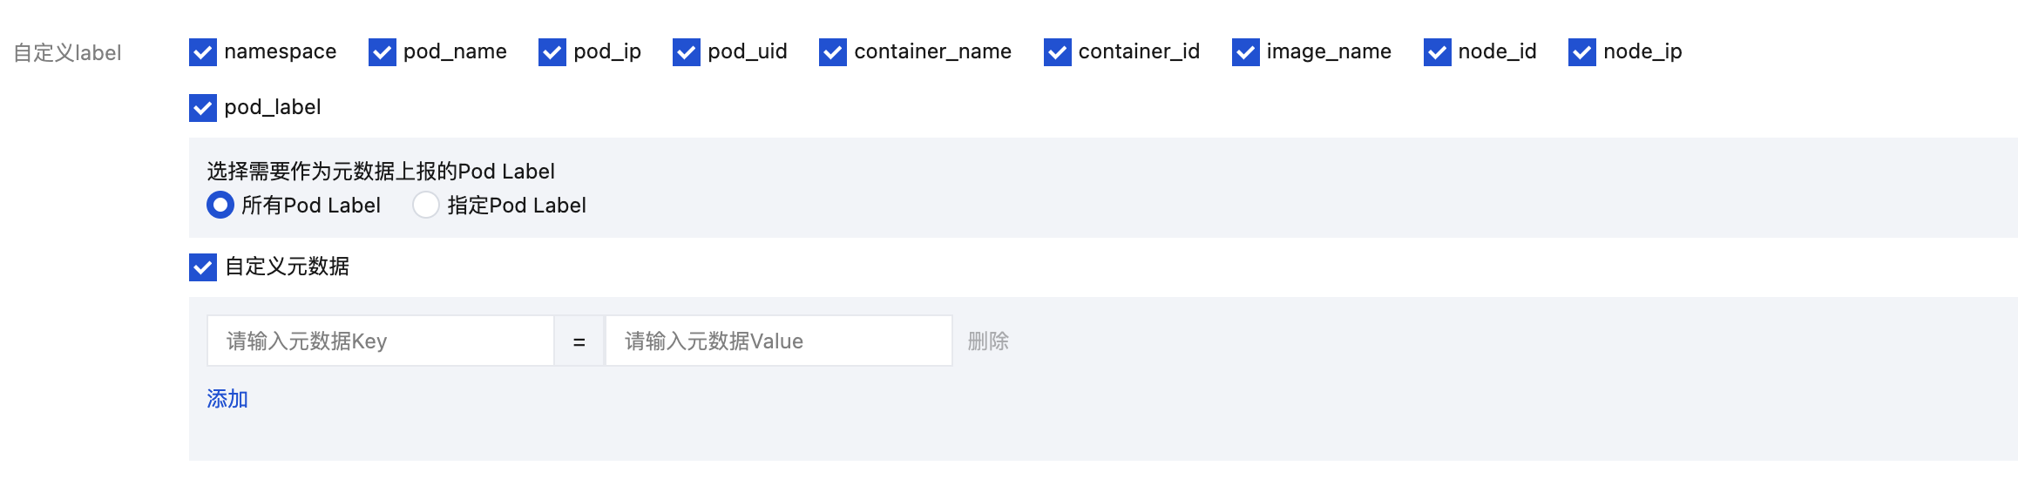Toggle the image_name checkbox
Image resolution: width=2018 pixels, height=486 pixels.
[1245, 52]
